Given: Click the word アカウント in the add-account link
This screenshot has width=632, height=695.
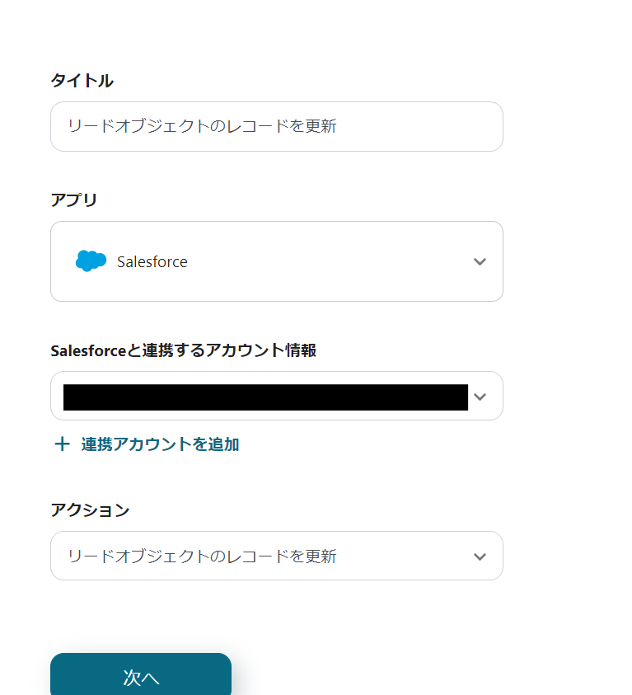Looking at the screenshot, I should pos(145,444).
